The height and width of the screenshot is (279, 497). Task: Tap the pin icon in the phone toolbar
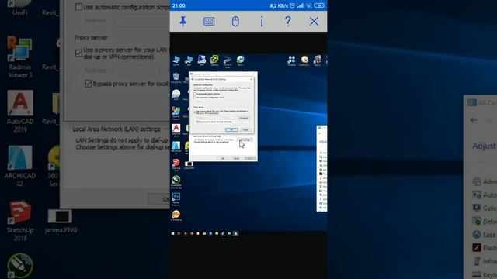pos(183,21)
